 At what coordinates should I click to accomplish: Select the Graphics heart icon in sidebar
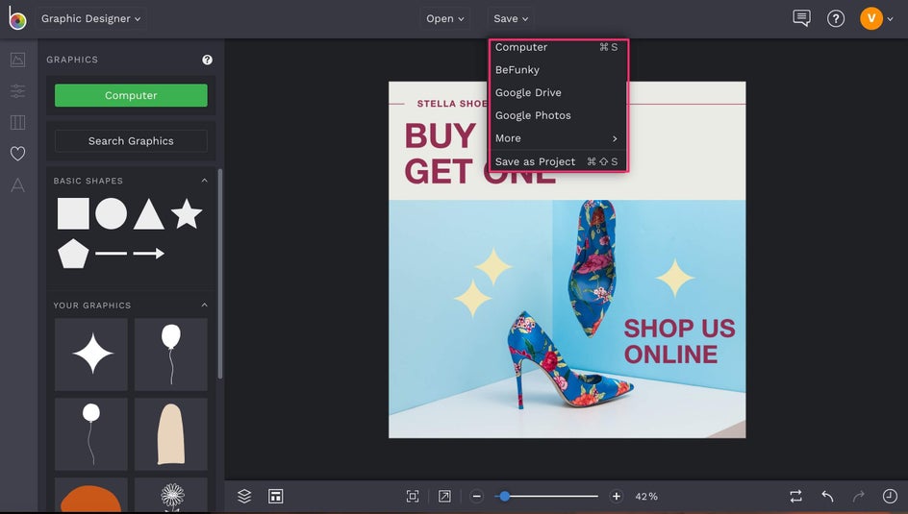tap(17, 154)
